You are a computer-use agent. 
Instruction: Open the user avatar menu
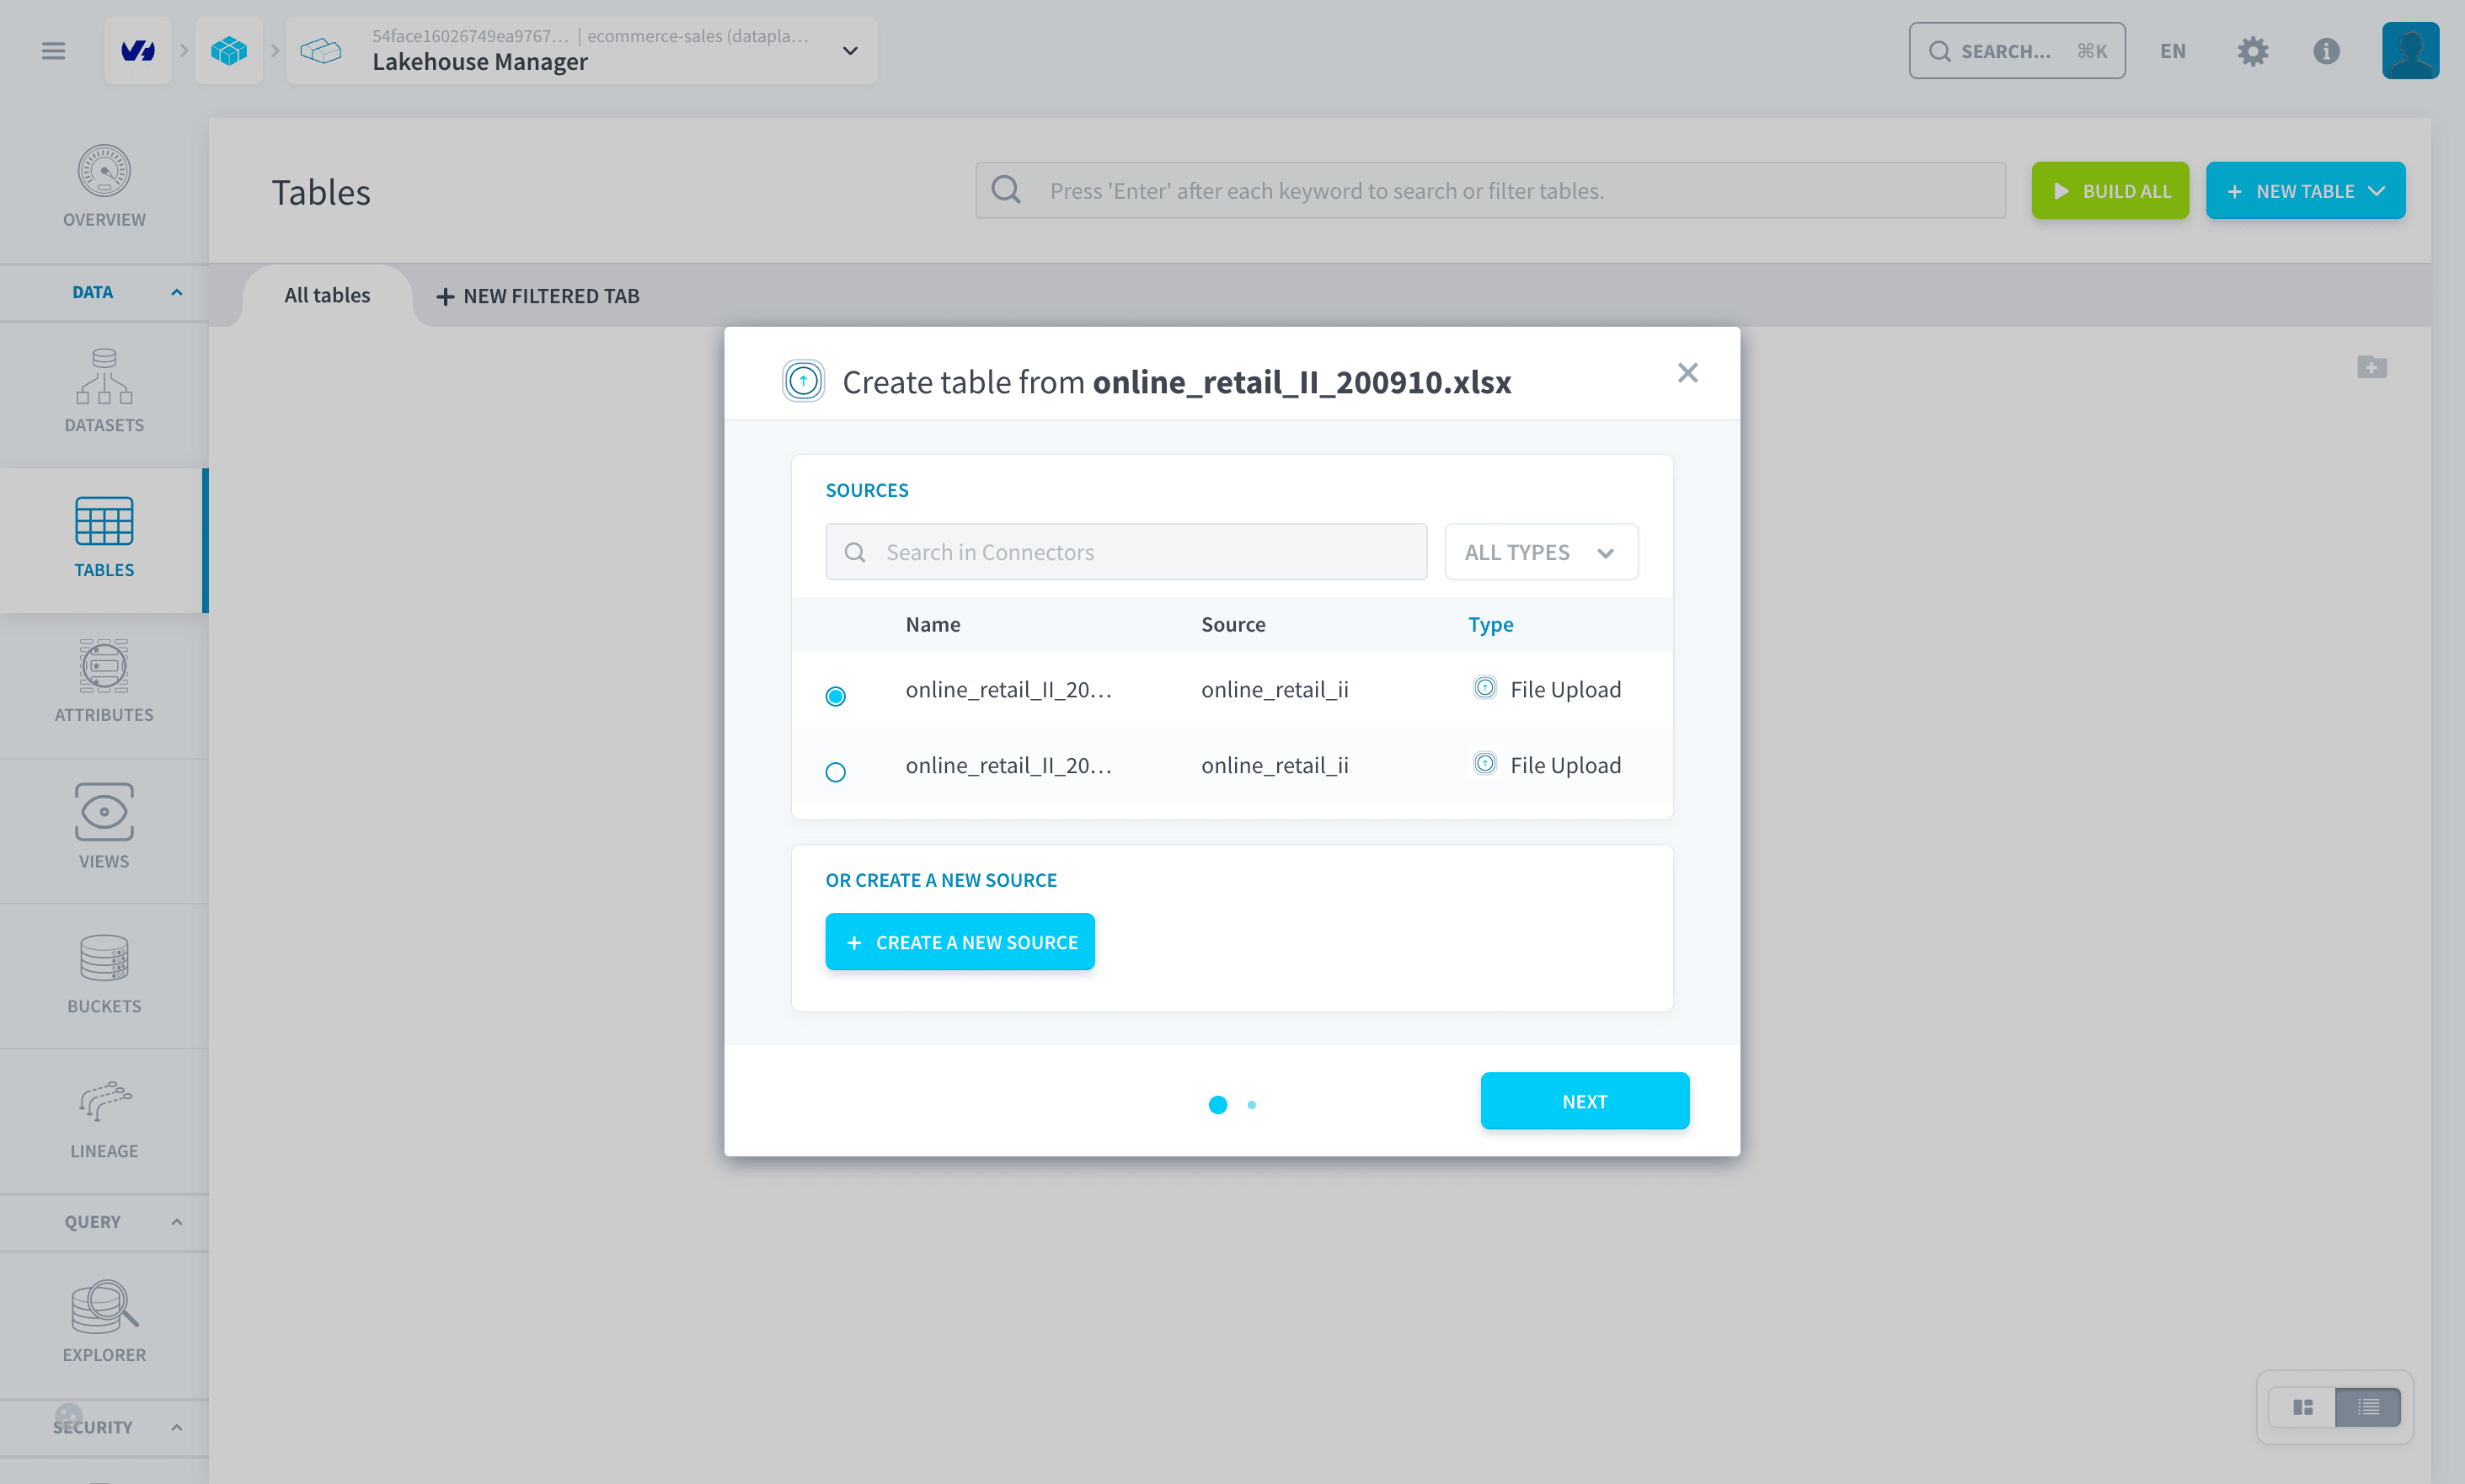2410,51
